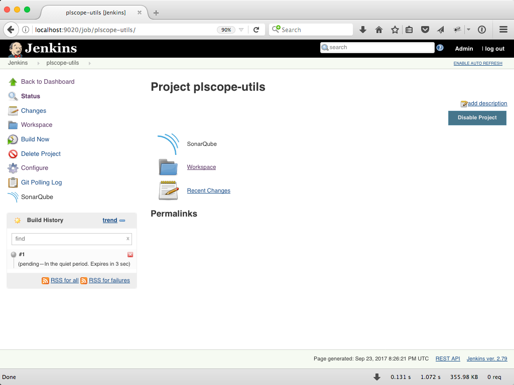
Task: Open the Git Polling Log link
Action: pyautogui.click(x=41, y=182)
